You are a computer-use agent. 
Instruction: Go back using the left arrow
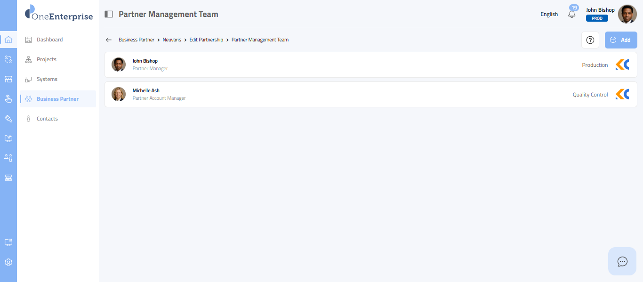(109, 40)
